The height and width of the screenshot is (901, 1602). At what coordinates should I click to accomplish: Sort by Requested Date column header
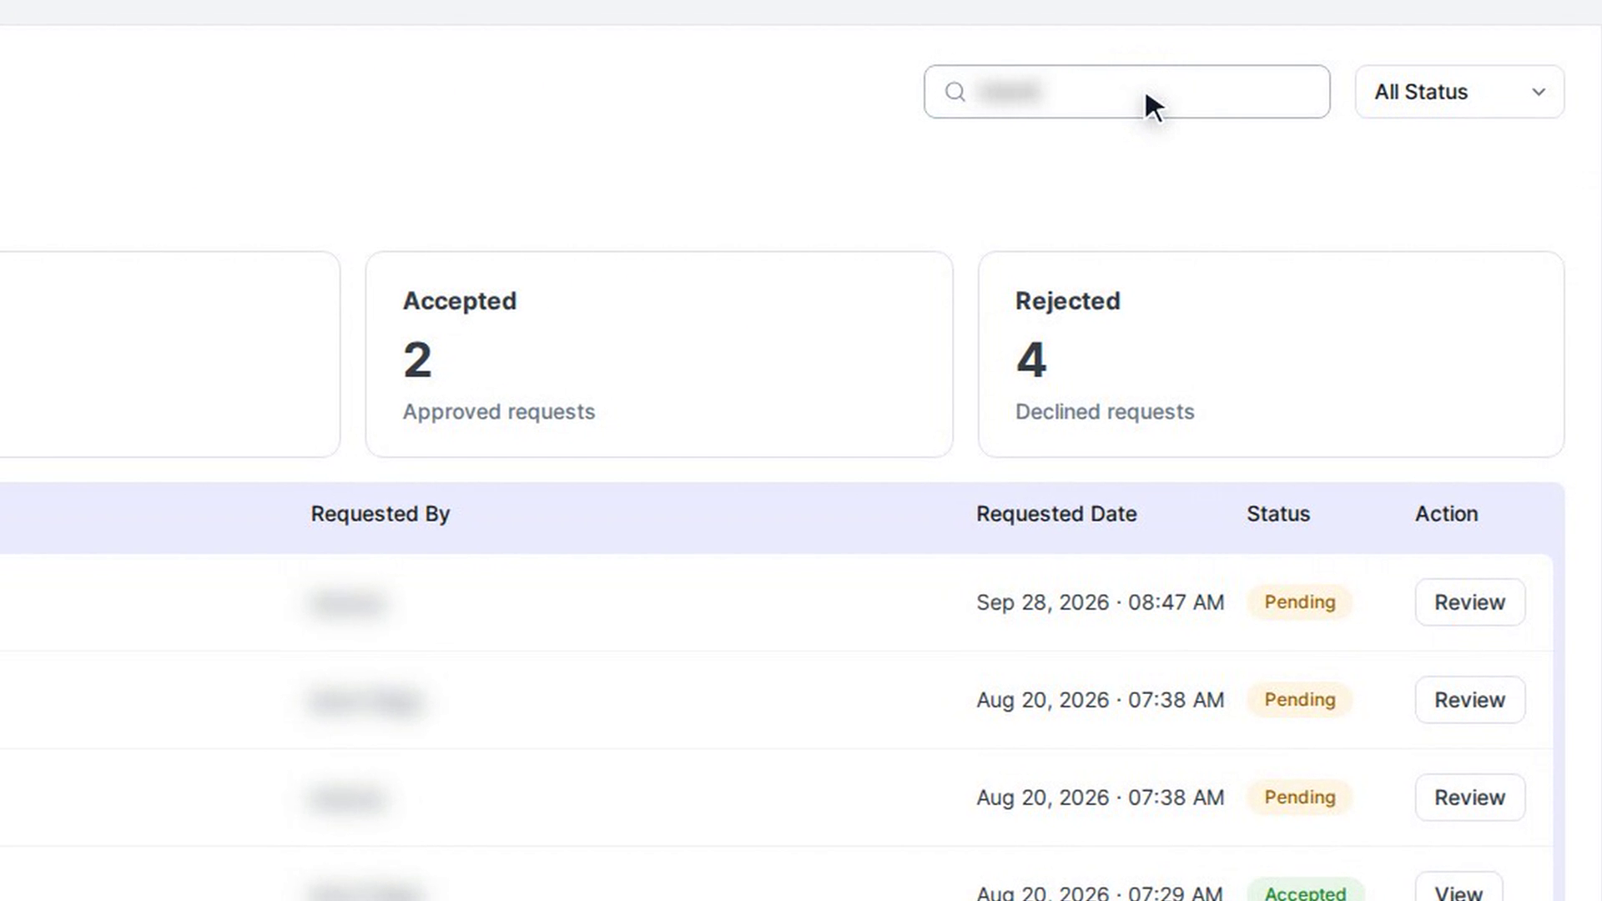pyautogui.click(x=1056, y=514)
